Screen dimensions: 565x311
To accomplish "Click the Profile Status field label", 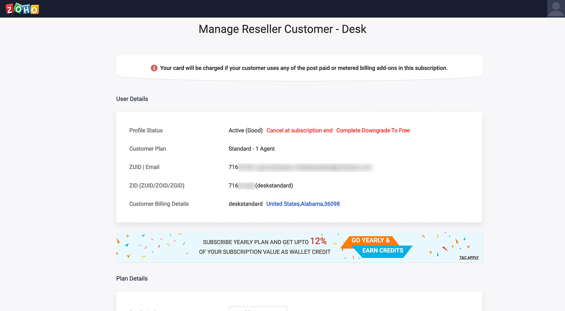I will point(146,131).
